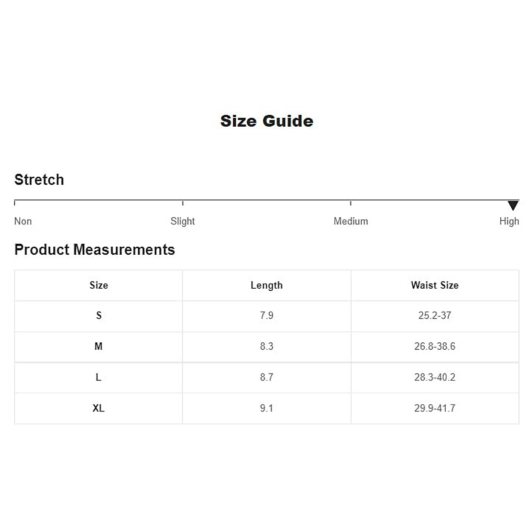Select the S size row label
Image resolution: width=528 pixels, height=528 pixels.
click(99, 315)
